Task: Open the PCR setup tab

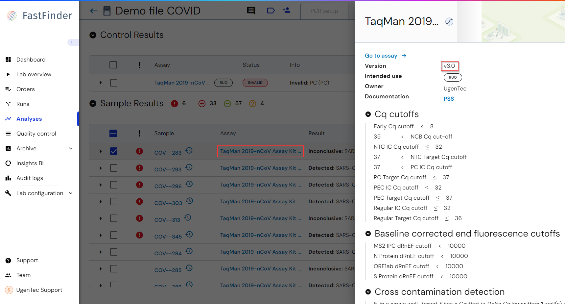Action: (324, 11)
